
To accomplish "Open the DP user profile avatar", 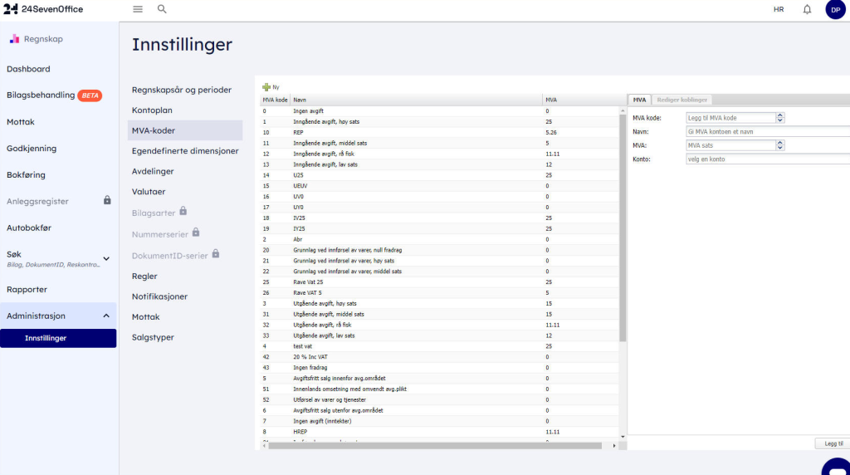I will coord(835,9).
